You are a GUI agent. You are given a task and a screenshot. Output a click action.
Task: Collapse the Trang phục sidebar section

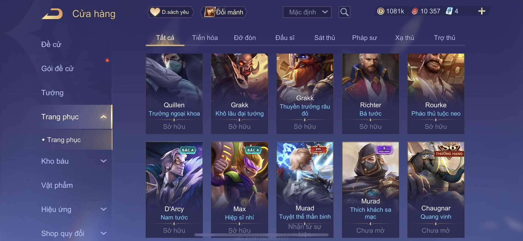(x=103, y=117)
